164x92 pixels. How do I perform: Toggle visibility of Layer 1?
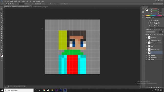pyautogui.click(x=146, y=53)
